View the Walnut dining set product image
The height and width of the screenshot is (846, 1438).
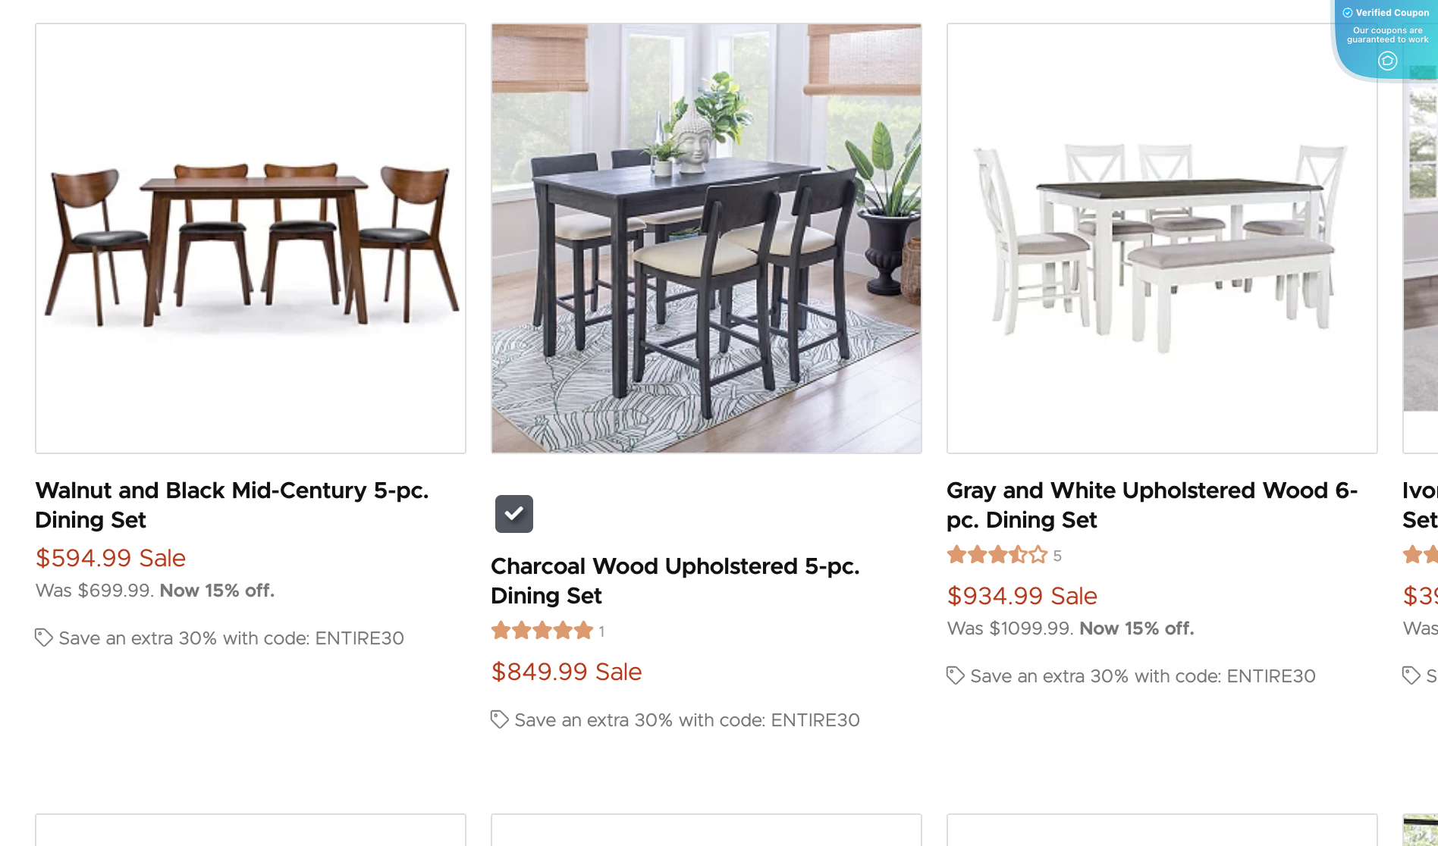250,238
